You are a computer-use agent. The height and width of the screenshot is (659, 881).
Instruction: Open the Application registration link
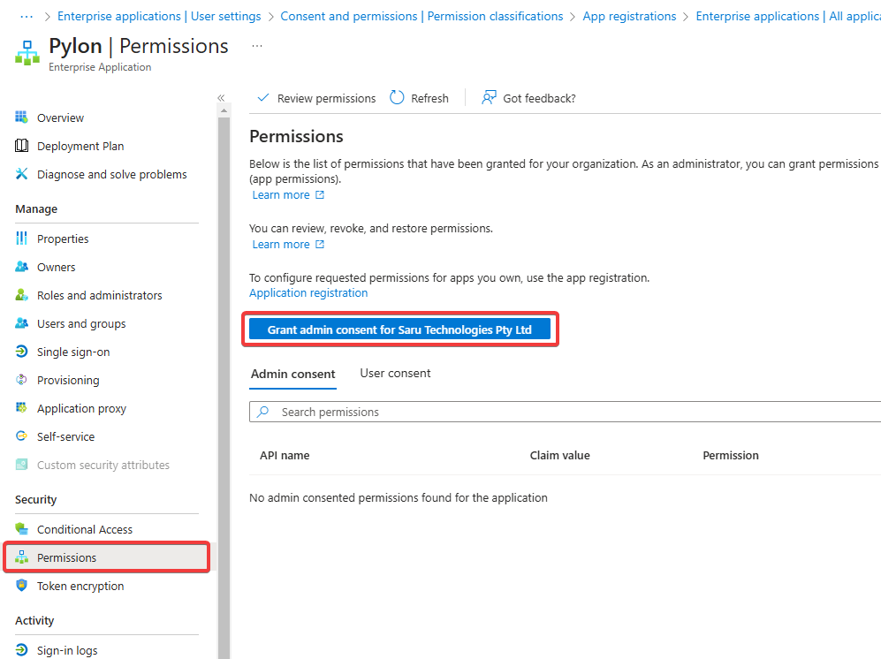[308, 292]
